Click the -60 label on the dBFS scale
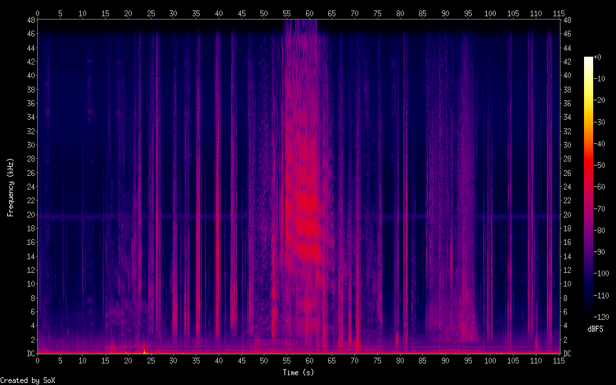The image size is (616, 385). [603, 187]
